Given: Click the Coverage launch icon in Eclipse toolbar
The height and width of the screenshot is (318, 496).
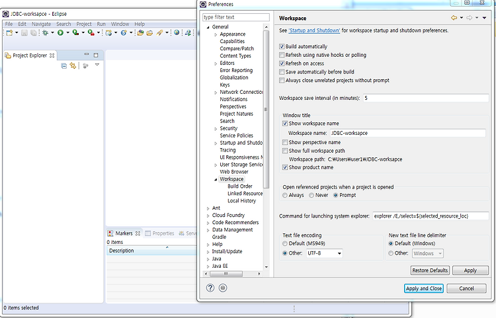Looking at the screenshot, I should (75, 32).
